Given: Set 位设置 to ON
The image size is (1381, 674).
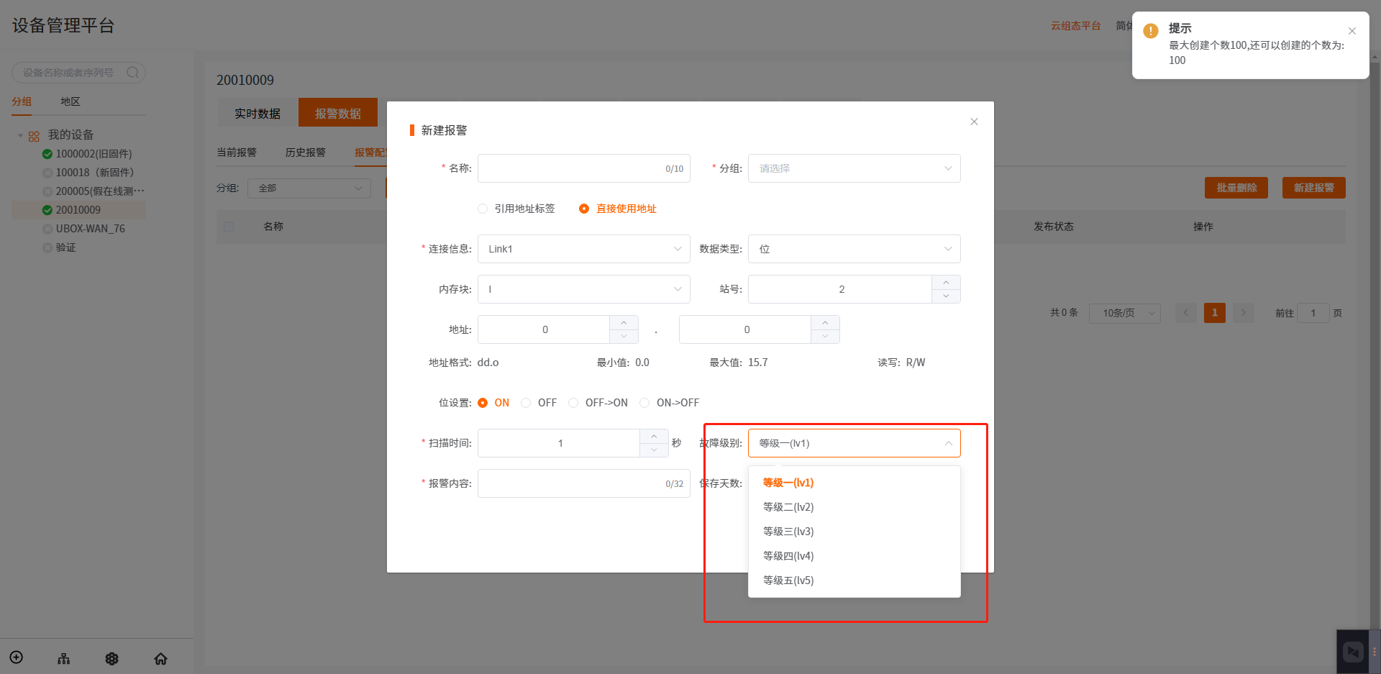Looking at the screenshot, I should (493, 403).
